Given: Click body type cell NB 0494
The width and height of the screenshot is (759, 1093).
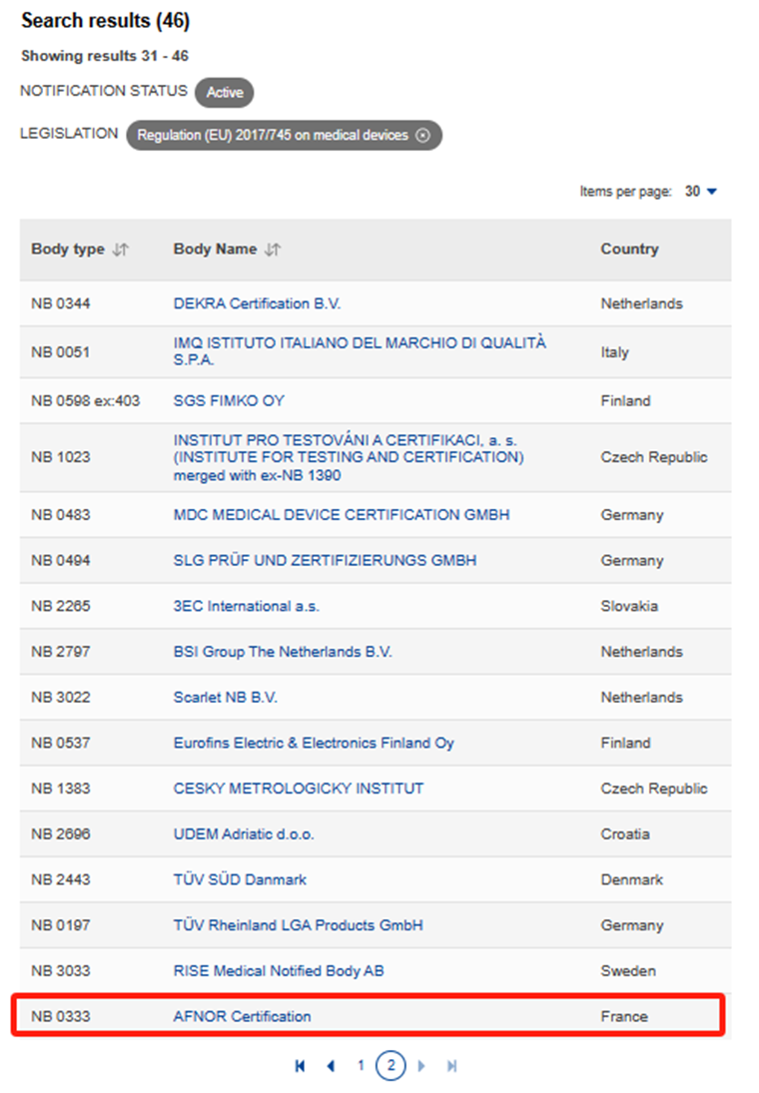Looking at the screenshot, I should [61, 560].
